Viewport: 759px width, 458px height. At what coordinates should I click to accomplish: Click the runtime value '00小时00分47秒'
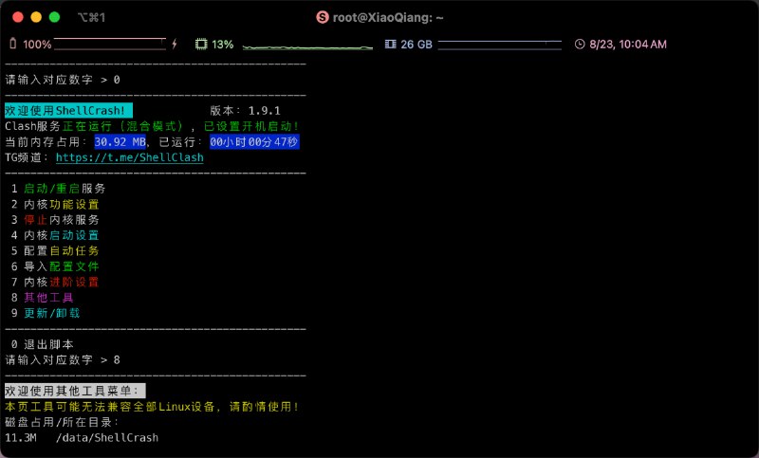tap(254, 141)
